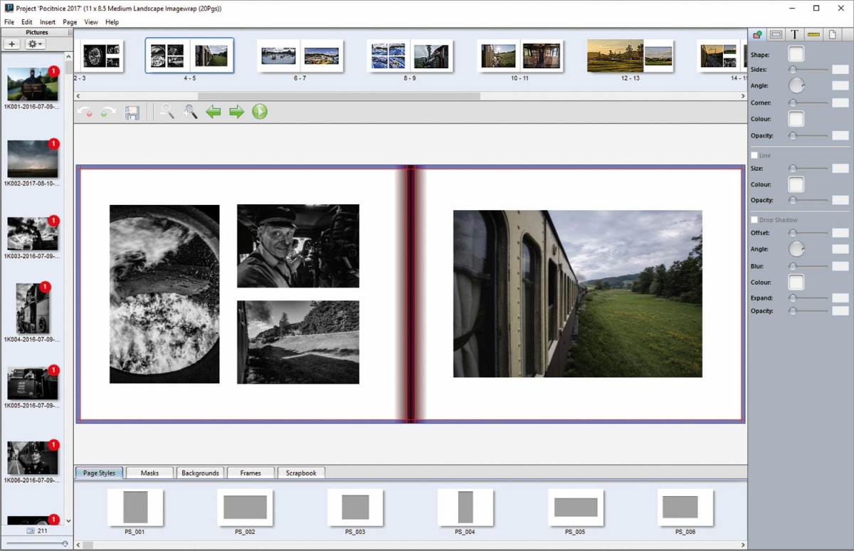Open the frame properties tab icon
Image resolution: width=854 pixels, height=551 pixels.
[x=776, y=34]
